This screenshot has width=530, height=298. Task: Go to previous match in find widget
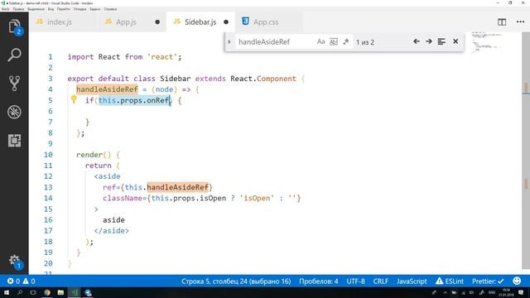417,41
